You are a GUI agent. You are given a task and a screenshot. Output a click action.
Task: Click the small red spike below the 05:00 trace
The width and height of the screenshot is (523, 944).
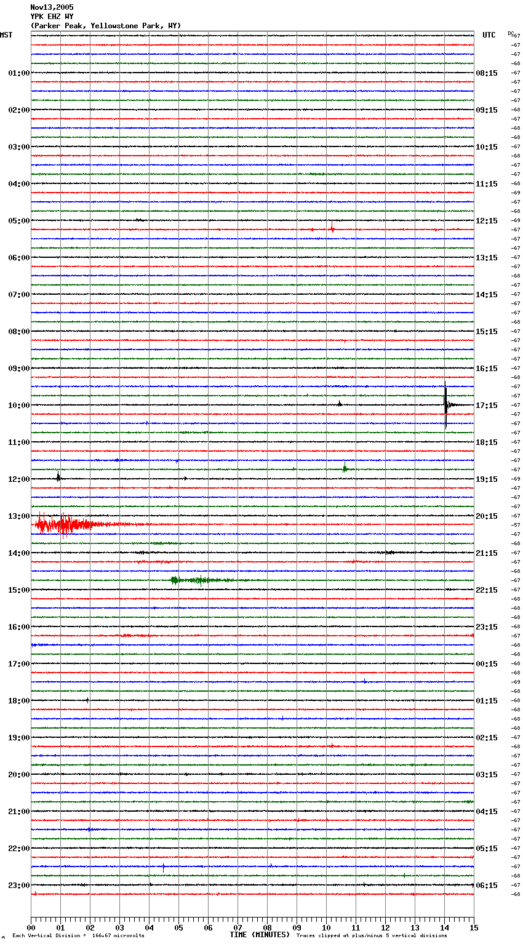coord(332,228)
